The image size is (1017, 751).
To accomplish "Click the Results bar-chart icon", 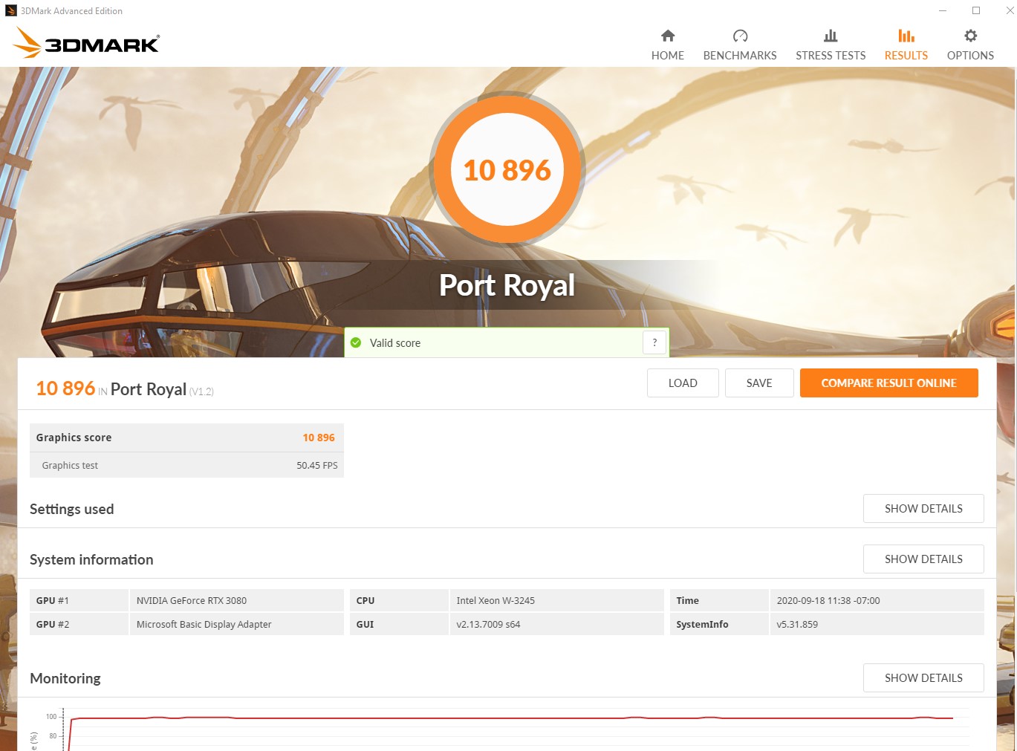I will 906,36.
